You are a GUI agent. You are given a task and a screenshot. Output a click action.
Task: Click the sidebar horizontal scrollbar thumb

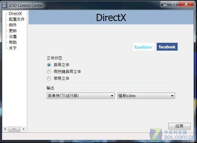[14, 129]
